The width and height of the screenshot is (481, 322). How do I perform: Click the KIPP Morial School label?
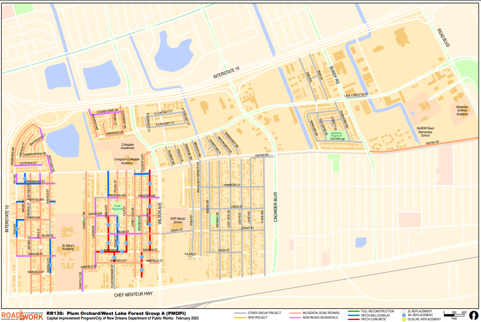click(x=177, y=220)
